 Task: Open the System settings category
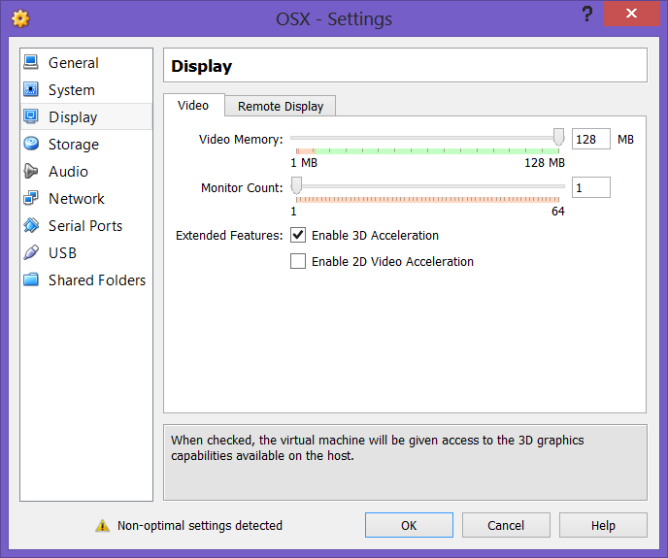click(86, 90)
